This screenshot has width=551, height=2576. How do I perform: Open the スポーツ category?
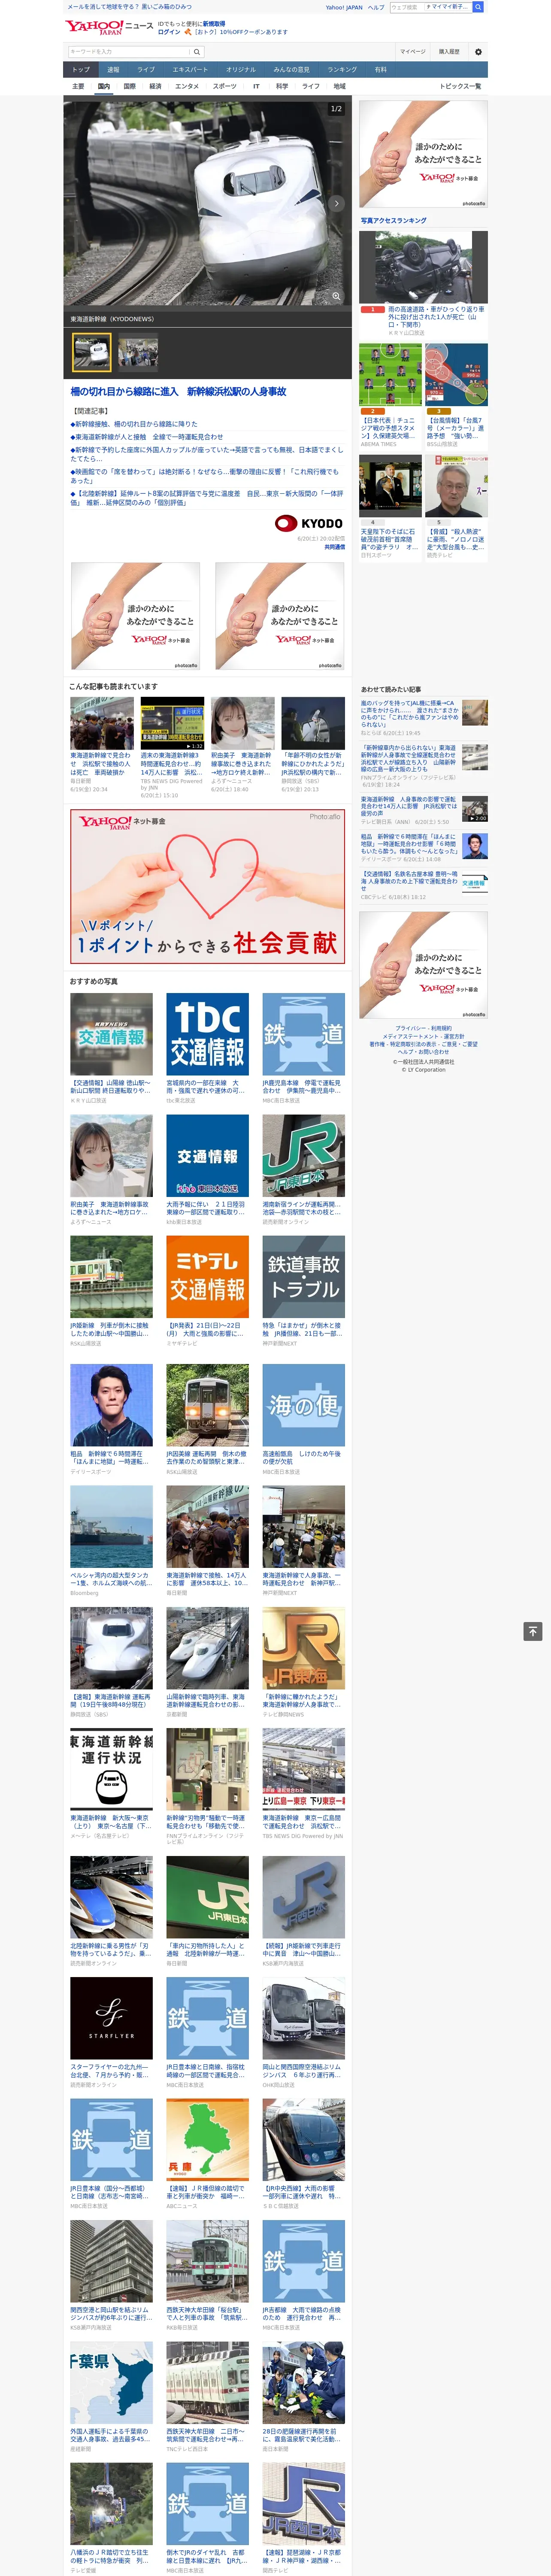coord(225,86)
